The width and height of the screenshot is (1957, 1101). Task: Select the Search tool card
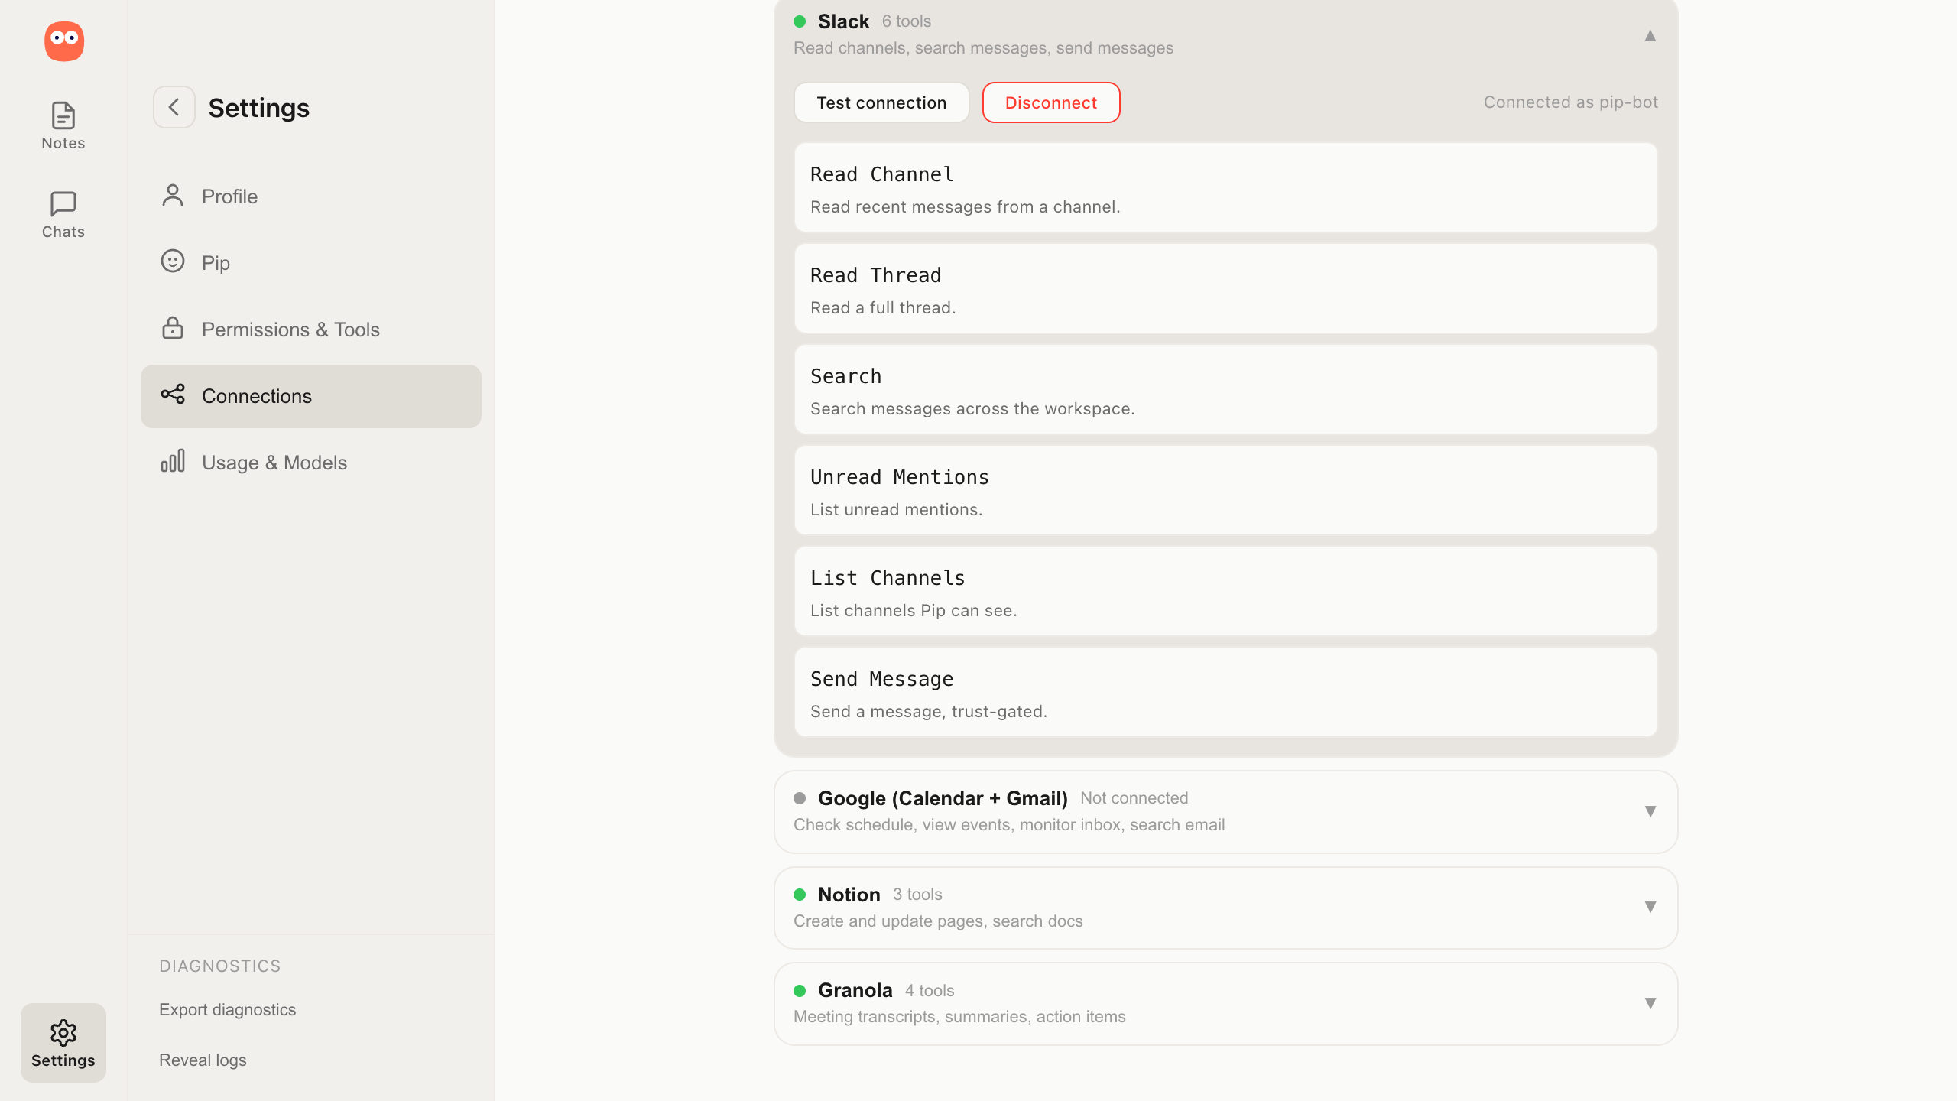point(1225,389)
